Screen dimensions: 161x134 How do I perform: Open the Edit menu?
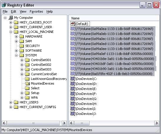[x=14, y=11]
